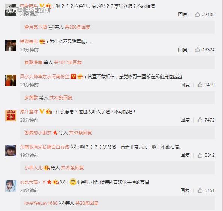The height and width of the screenshot is (211, 223).
Task: Show all 共32条回复 replies
Action: (61, 98)
